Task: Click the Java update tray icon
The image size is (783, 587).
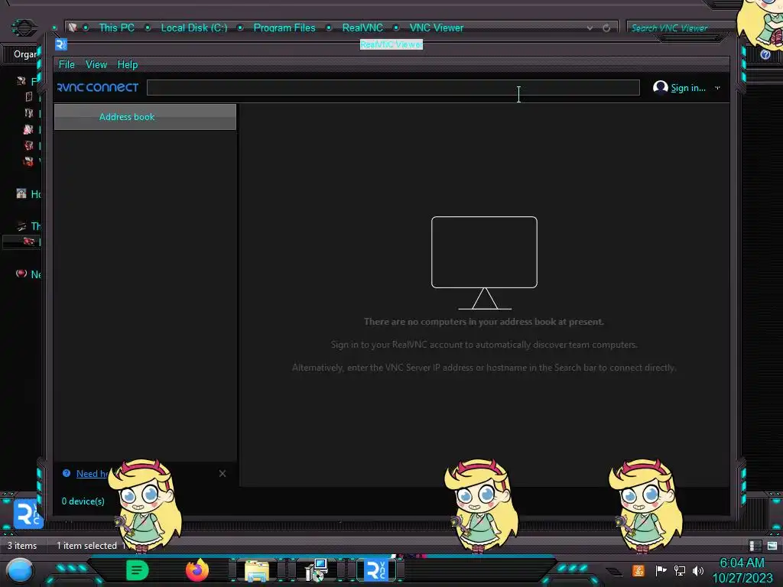Action: [x=638, y=570]
